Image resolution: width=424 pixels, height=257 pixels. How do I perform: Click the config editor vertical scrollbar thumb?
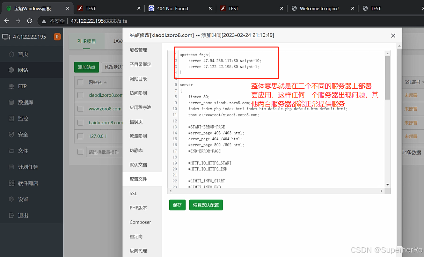(387, 77)
